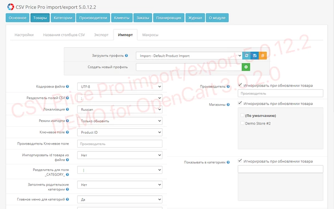Click the CSV Price Pro logo icon
Screen dimensions: 334x209
point(10,7)
